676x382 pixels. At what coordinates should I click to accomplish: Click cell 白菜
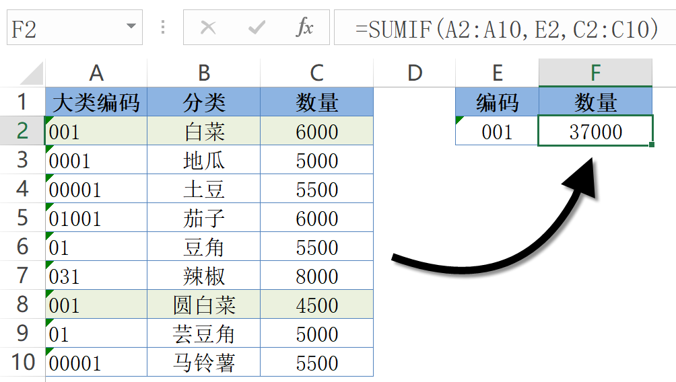(204, 131)
